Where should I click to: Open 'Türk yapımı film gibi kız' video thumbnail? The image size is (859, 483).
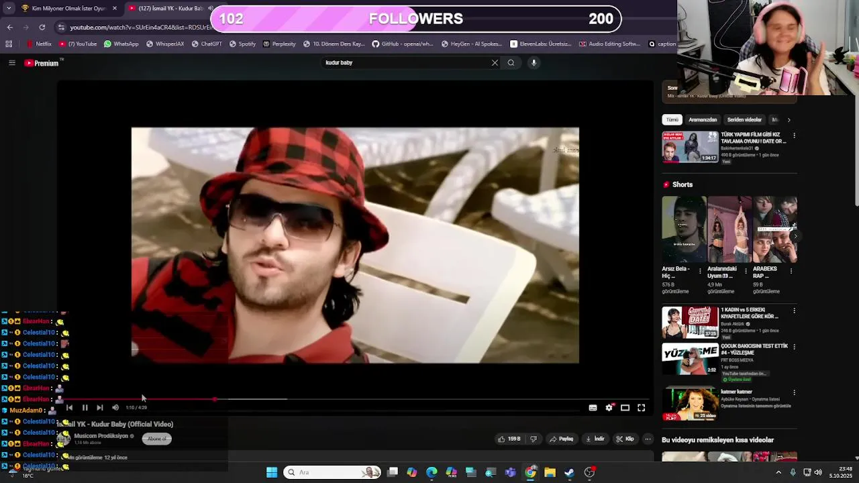point(690,146)
